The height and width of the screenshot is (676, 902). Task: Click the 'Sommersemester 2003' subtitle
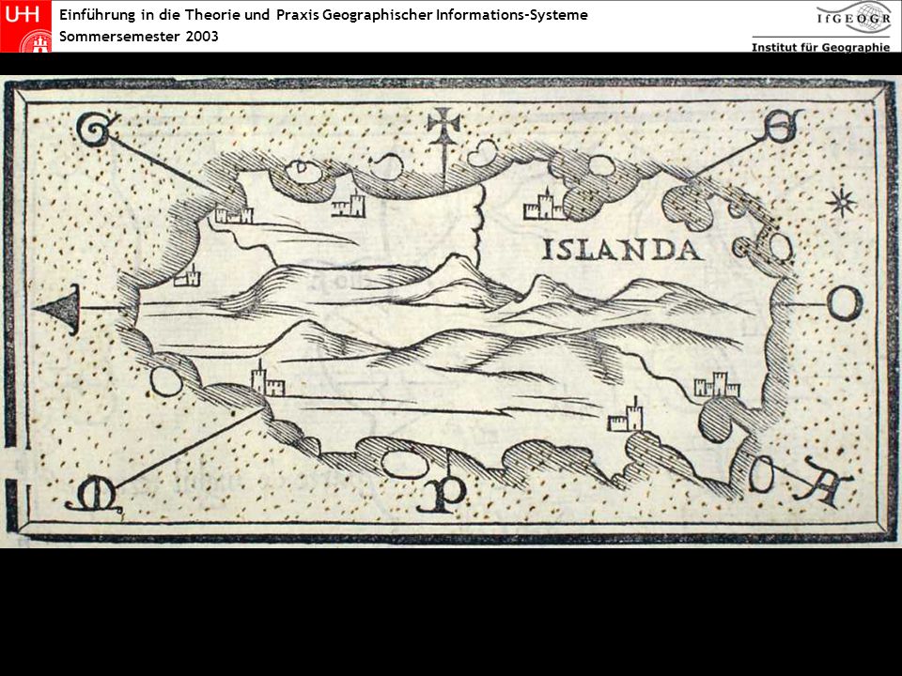point(139,37)
